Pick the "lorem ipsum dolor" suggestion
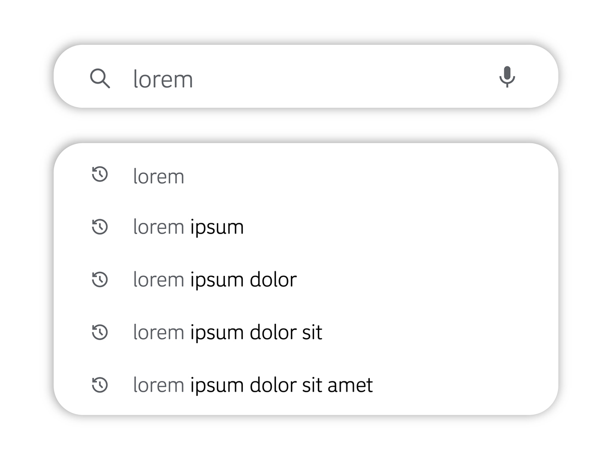This screenshot has width=612, height=460. 215,279
